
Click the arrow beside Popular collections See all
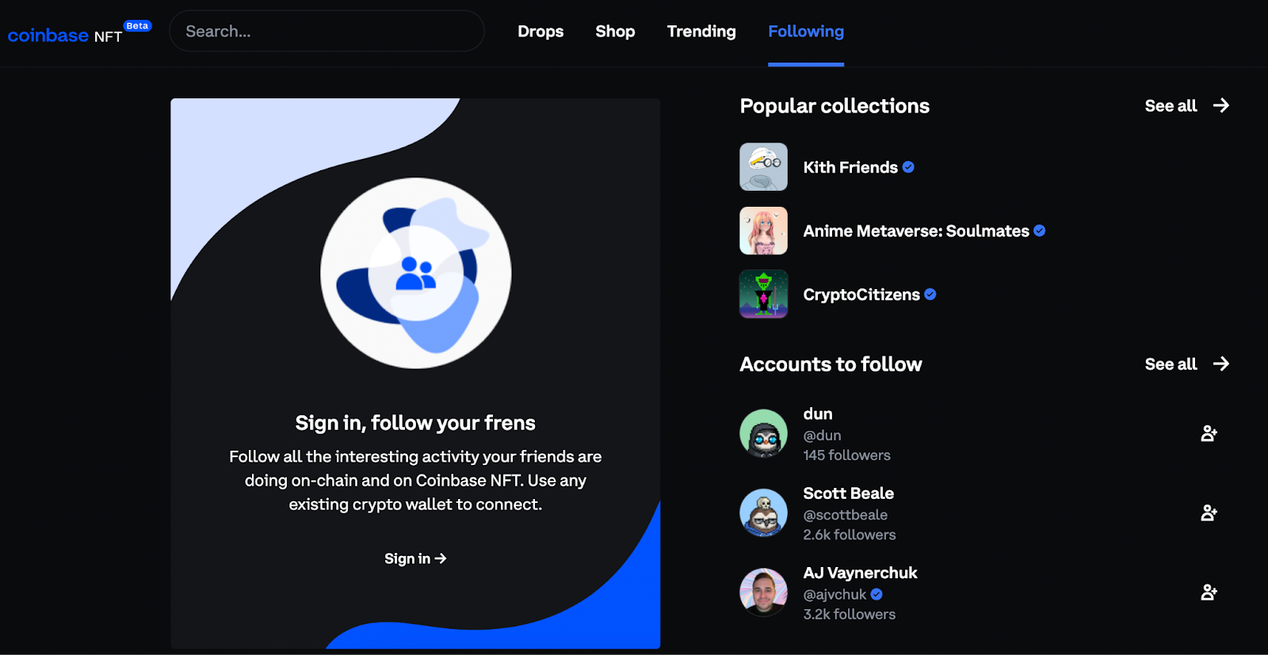tap(1221, 105)
